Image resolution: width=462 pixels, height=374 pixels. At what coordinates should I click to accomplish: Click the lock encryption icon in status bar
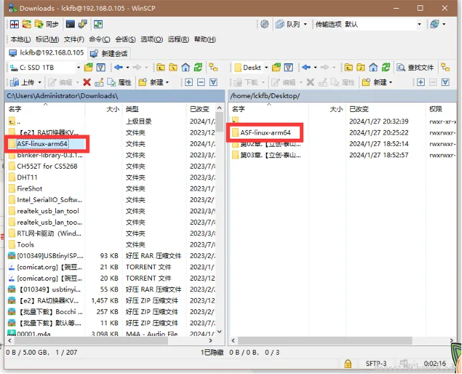348,364
